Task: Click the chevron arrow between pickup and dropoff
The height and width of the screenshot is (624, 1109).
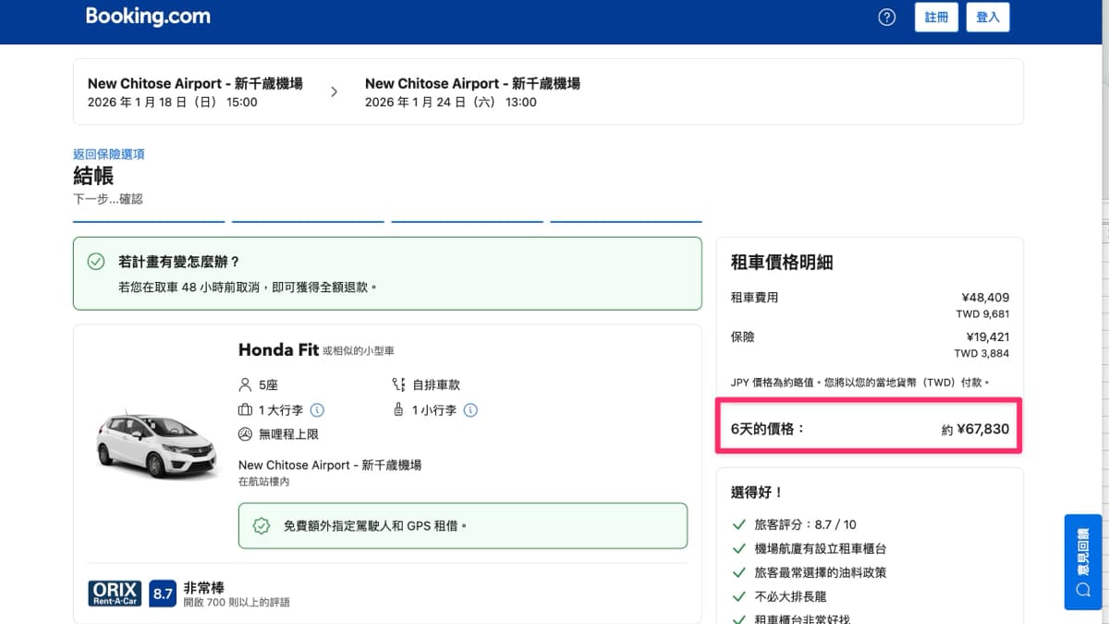Action: click(334, 92)
